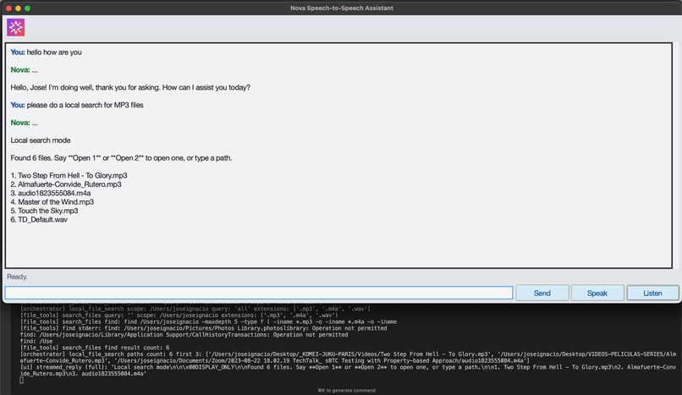Click the '[ui] streamed_reply (full)' terminal line

click(348, 370)
